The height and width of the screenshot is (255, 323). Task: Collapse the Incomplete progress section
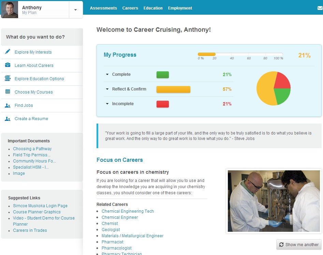click(107, 104)
